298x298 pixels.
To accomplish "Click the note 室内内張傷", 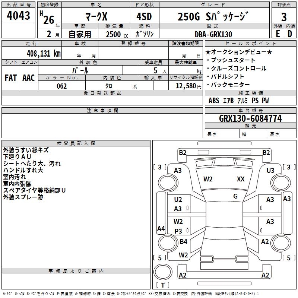I will (17, 184).
